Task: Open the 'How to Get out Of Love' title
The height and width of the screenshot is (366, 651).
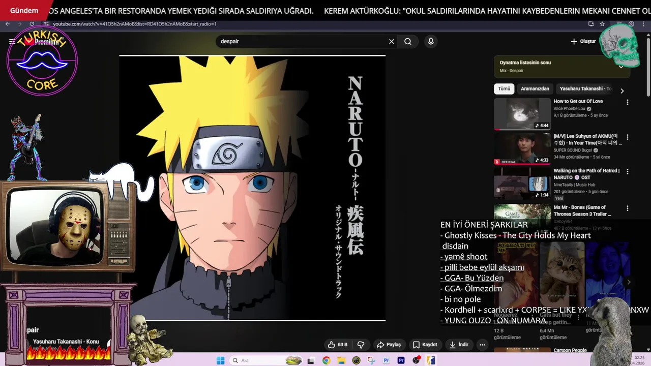Action: tap(578, 101)
